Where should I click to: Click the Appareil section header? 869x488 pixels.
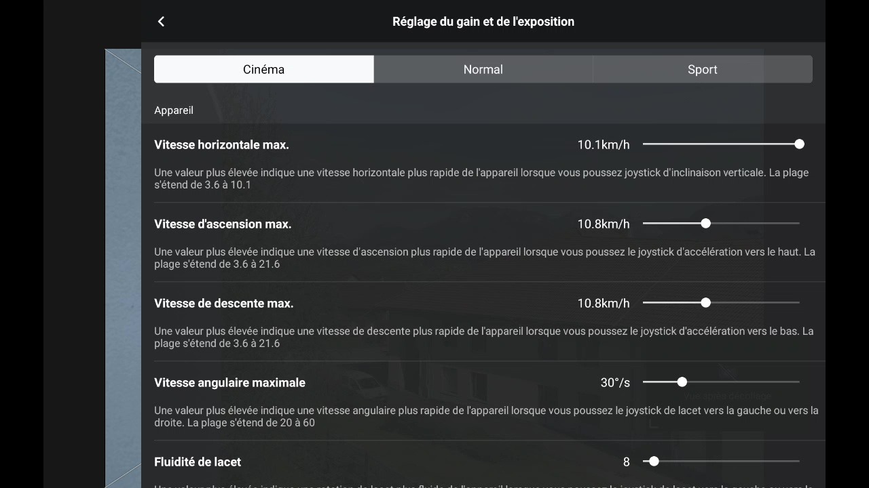[x=174, y=110]
